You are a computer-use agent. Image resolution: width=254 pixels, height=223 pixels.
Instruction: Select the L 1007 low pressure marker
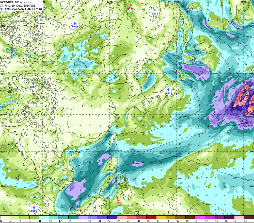click(118, 200)
